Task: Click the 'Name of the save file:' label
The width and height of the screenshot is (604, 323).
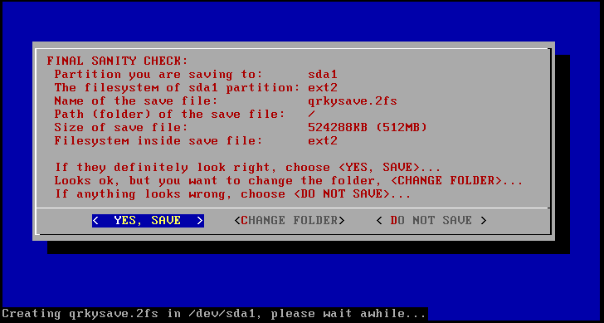Action: point(136,101)
